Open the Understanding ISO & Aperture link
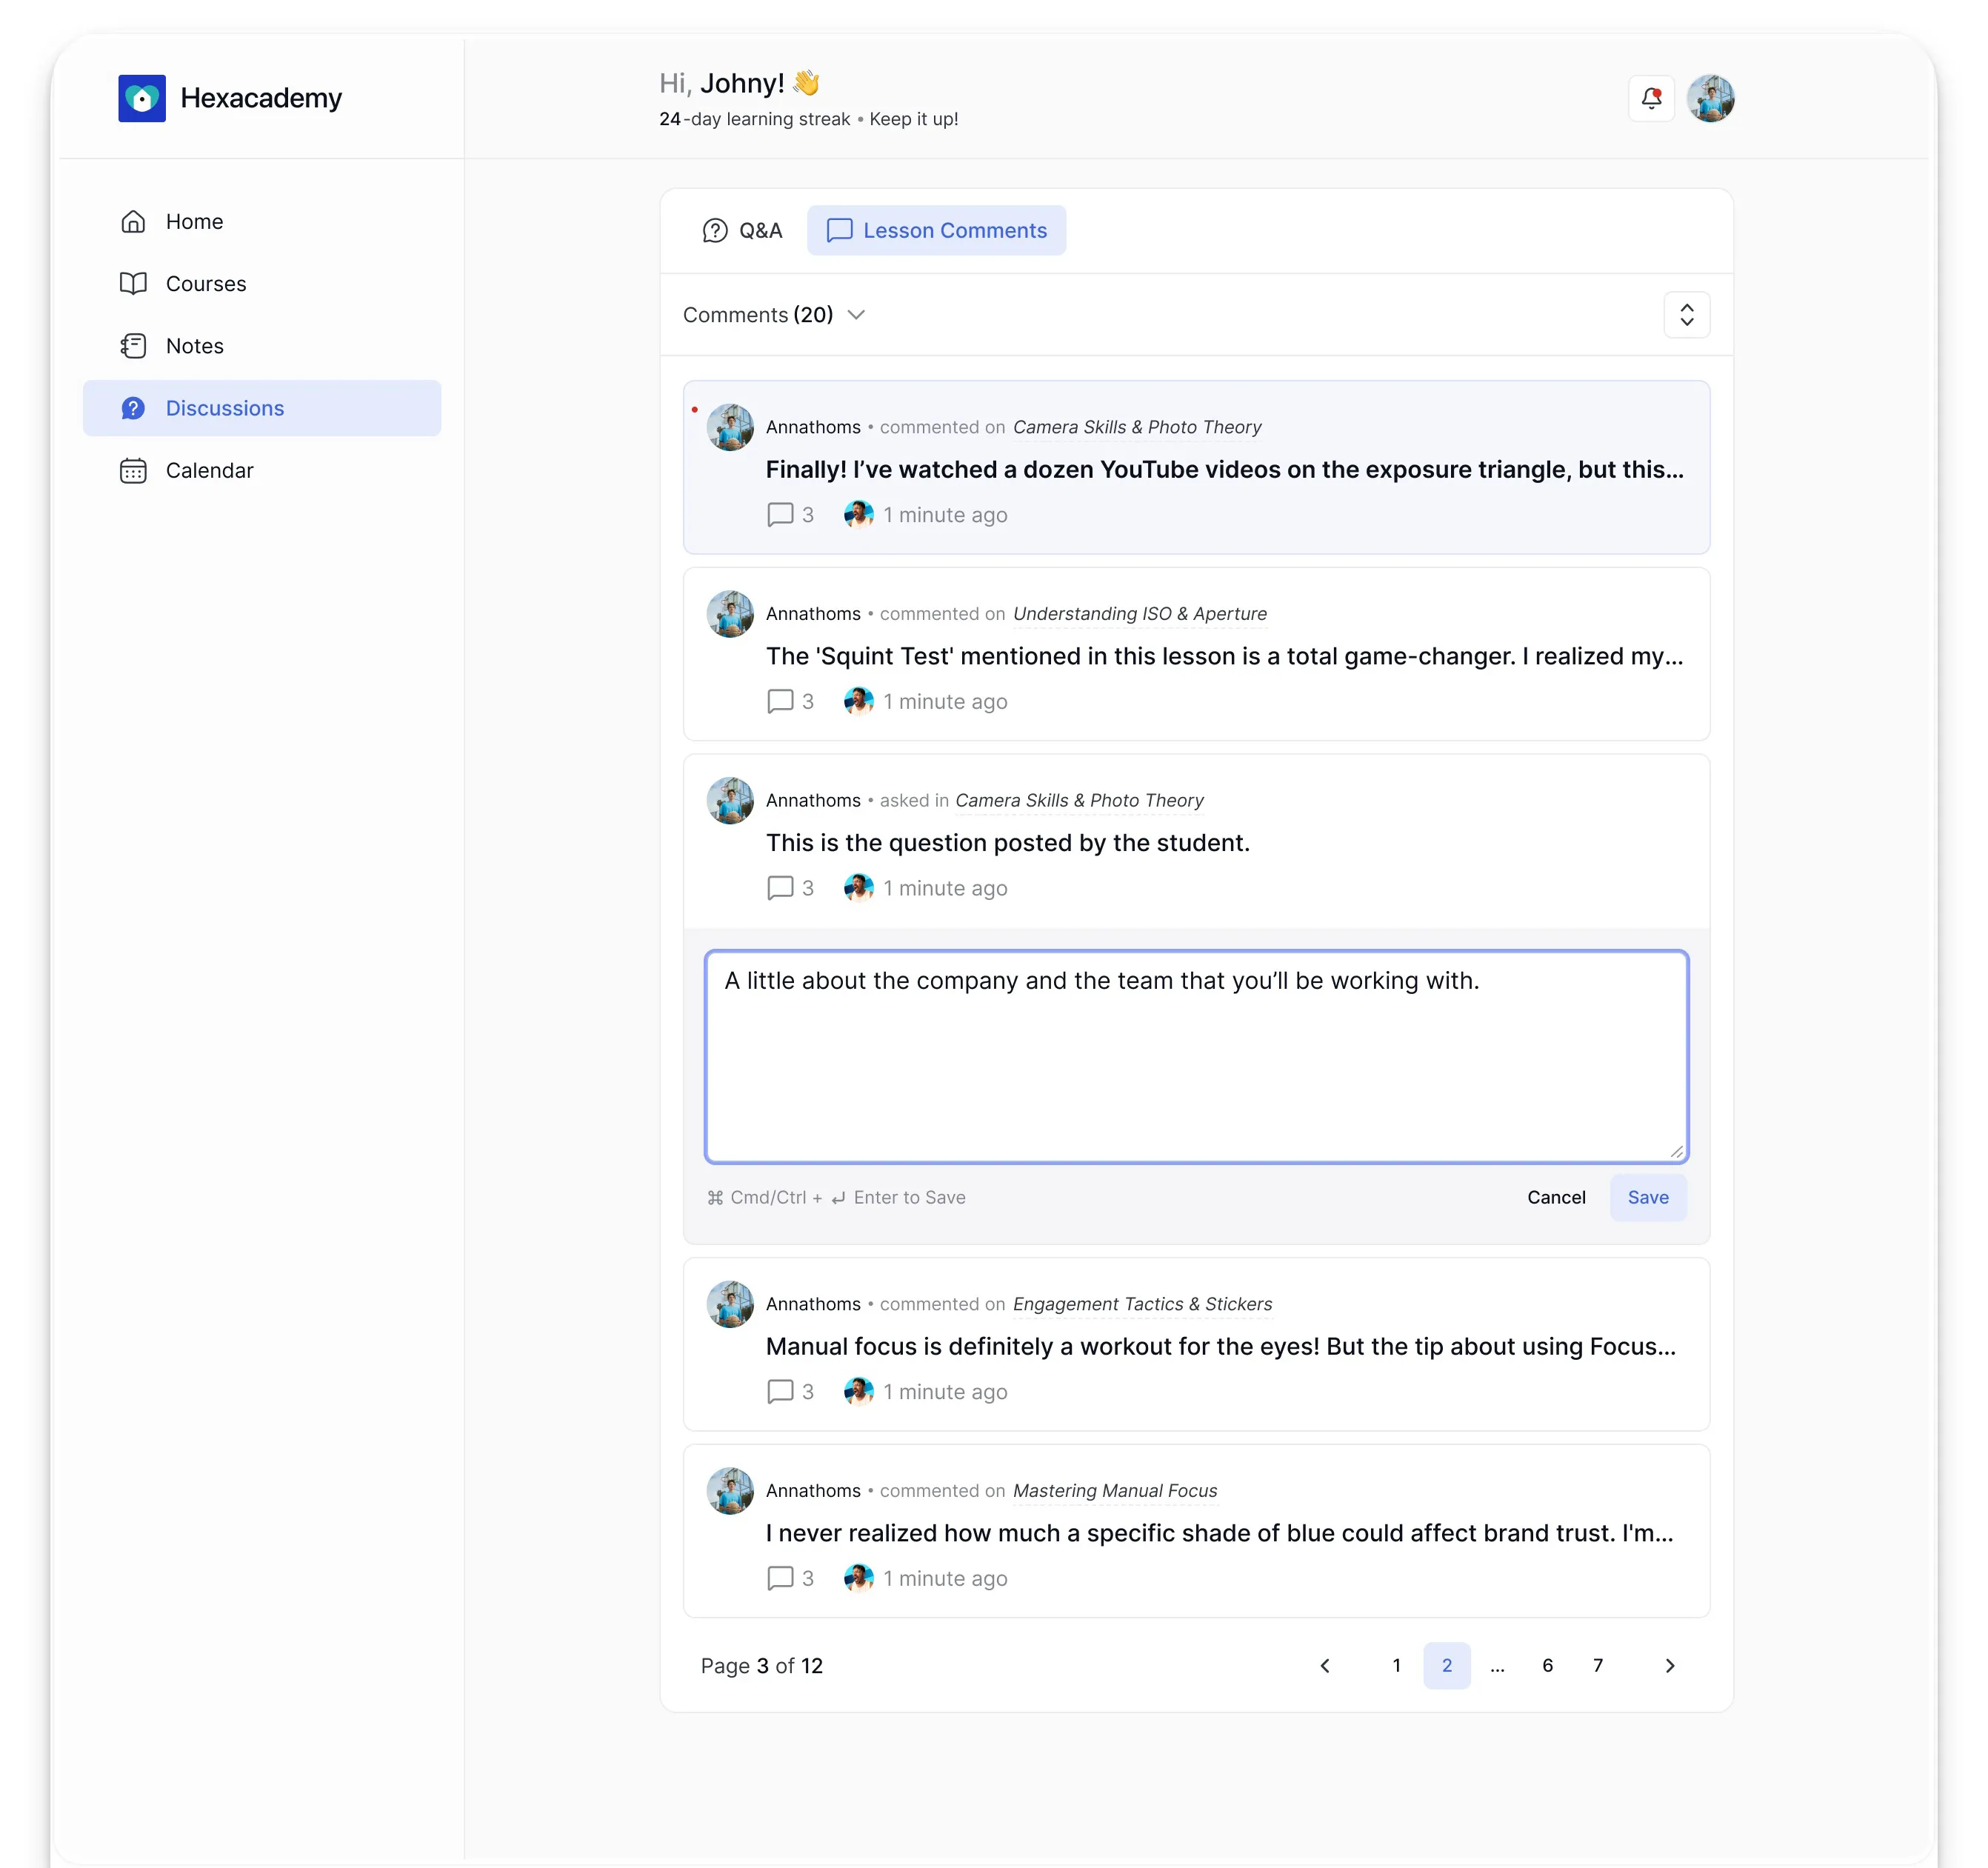This screenshot has height=1868, width=1988. pyautogui.click(x=1139, y=613)
